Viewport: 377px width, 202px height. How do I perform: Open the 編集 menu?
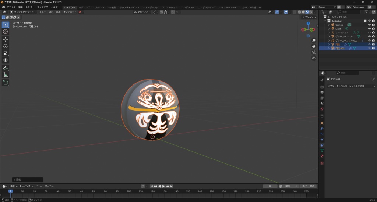(x=21, y=7)
